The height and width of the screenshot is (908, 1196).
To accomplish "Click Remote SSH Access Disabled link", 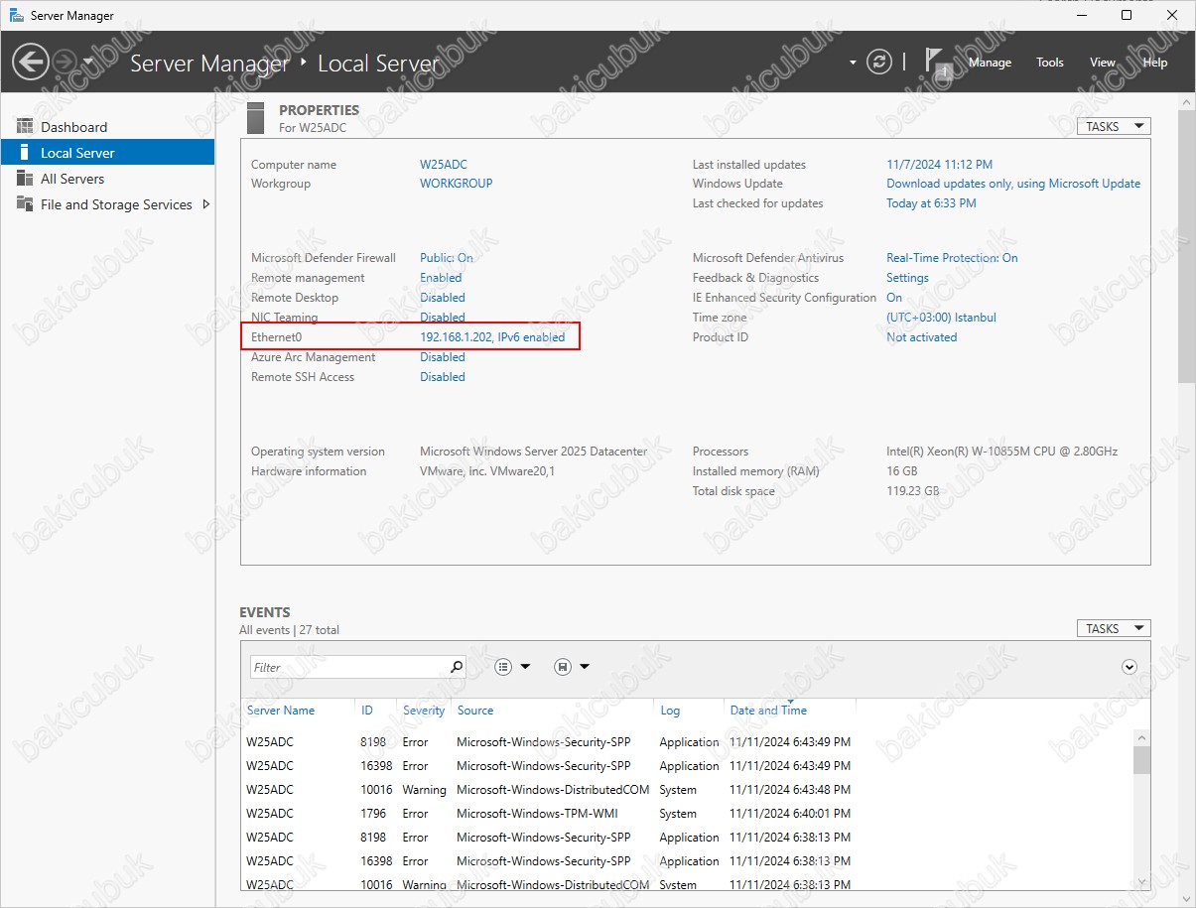I will pyautogui.click(x=443, y=377).
